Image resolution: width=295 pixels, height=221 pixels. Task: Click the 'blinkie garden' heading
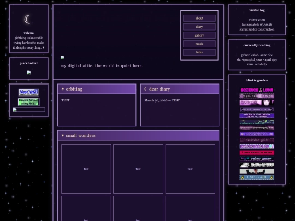(257, 80)
